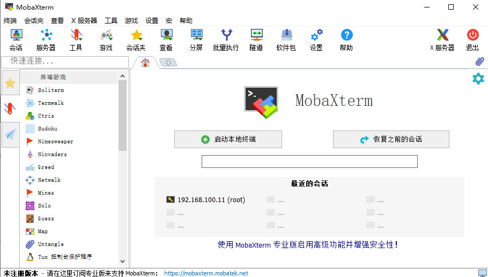Open a new tab with plus button
This screenshot has height=277, width=488.
tap(168, 63)
